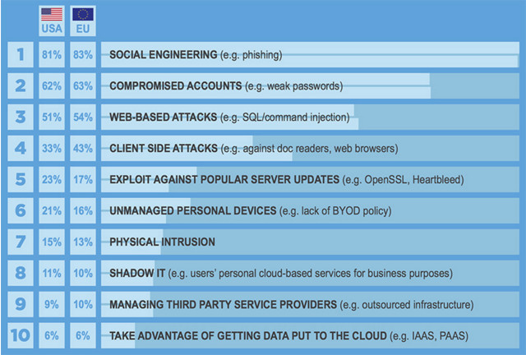Click the USA flag icon

[52, 15]
